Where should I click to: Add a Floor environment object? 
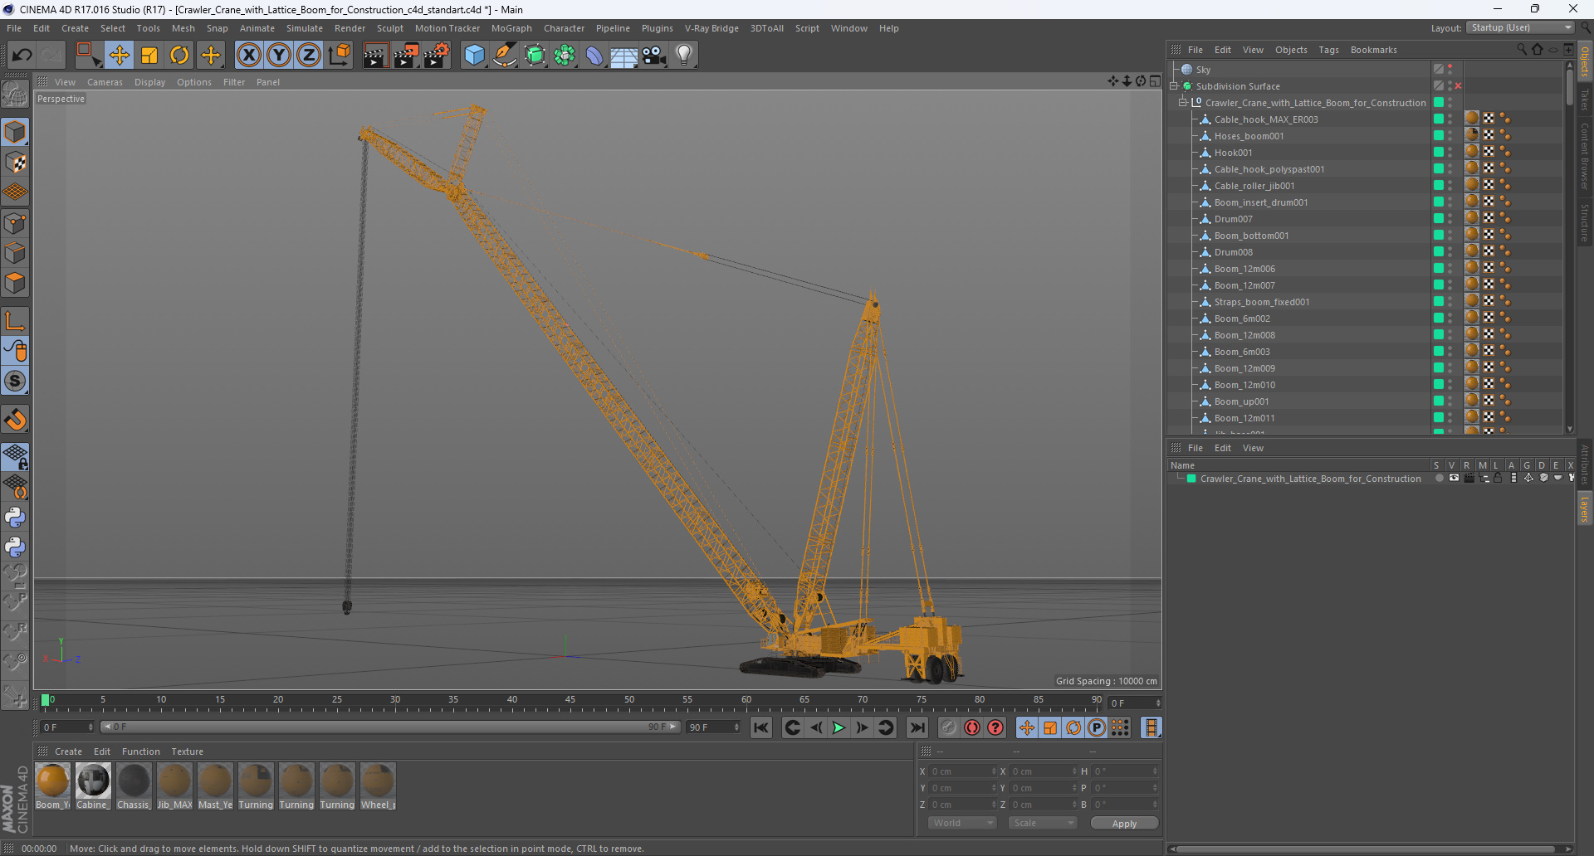pyautogui.click(x=624, y=56)
